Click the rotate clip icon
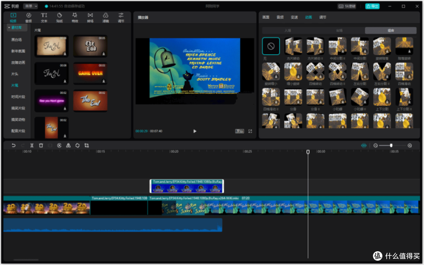 (78, 146)
